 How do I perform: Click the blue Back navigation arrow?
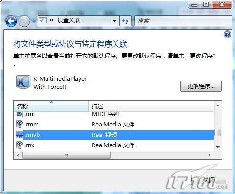coord(11,21)
